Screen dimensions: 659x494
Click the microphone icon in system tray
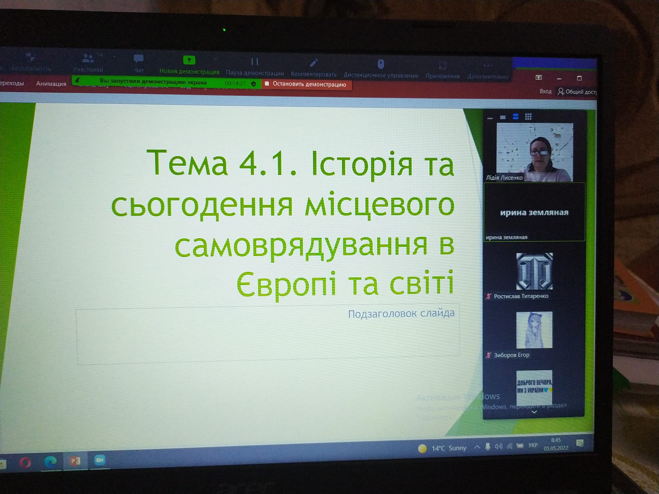tap(488, 446)
